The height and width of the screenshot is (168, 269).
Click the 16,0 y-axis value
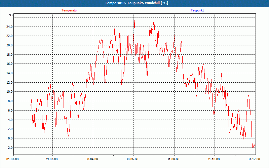click(9, 64)
